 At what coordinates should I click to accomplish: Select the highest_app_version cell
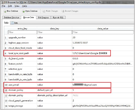coord(22,43)
